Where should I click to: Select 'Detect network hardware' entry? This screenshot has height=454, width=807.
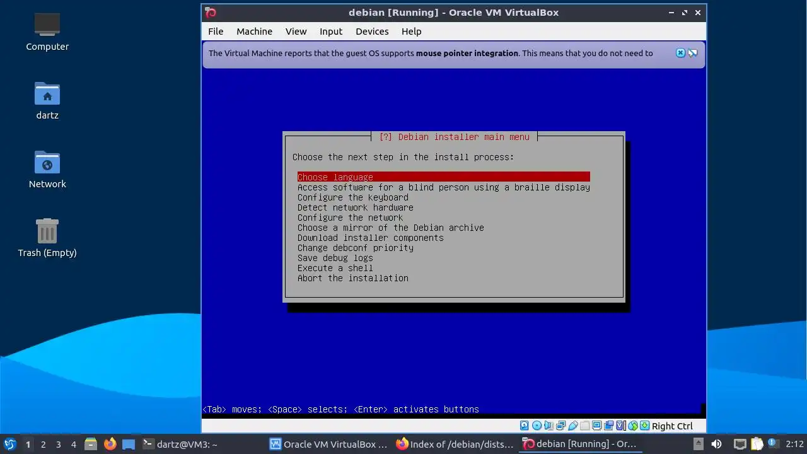[356, 207]
